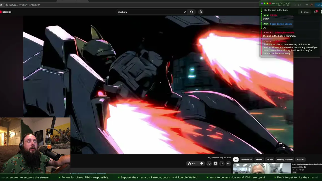Click red dot in Menace Chat header
322x181 pixels.
click(x=270, y=4)
